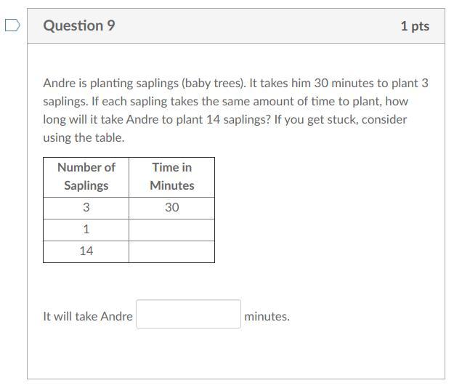This screenshot has height=391, width=462.
Task: Click the word 'saplings' in first line
Action: [158, 84]
